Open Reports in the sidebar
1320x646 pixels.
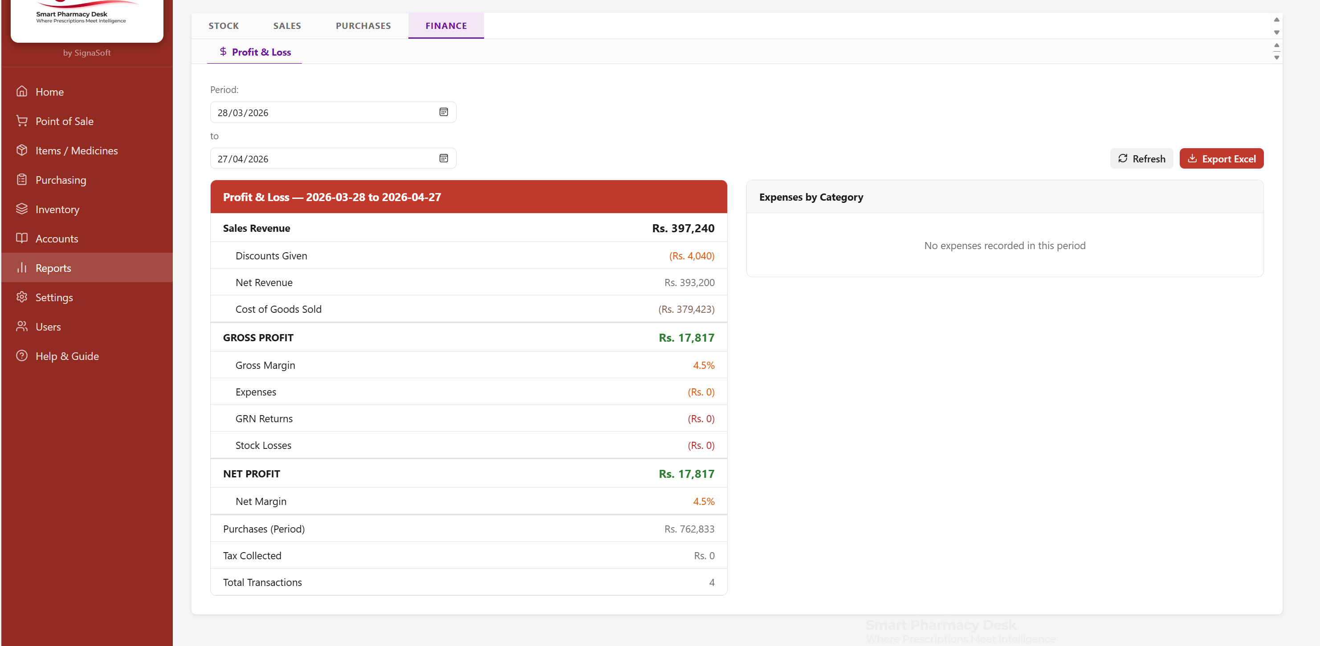pyautogui.click(x=53, y=268)
